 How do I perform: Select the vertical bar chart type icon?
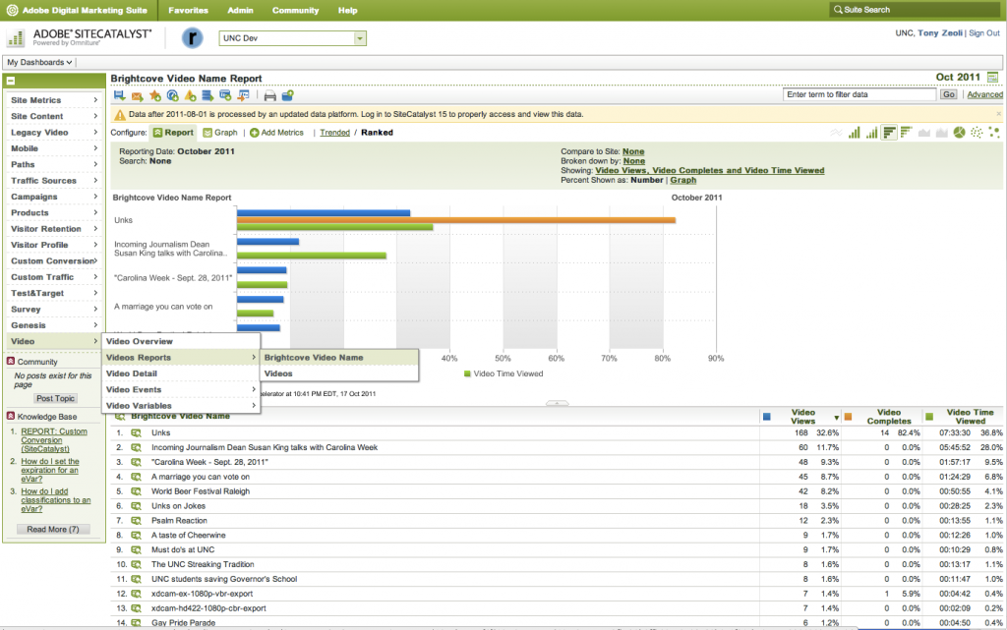click(x=854, y=132)
